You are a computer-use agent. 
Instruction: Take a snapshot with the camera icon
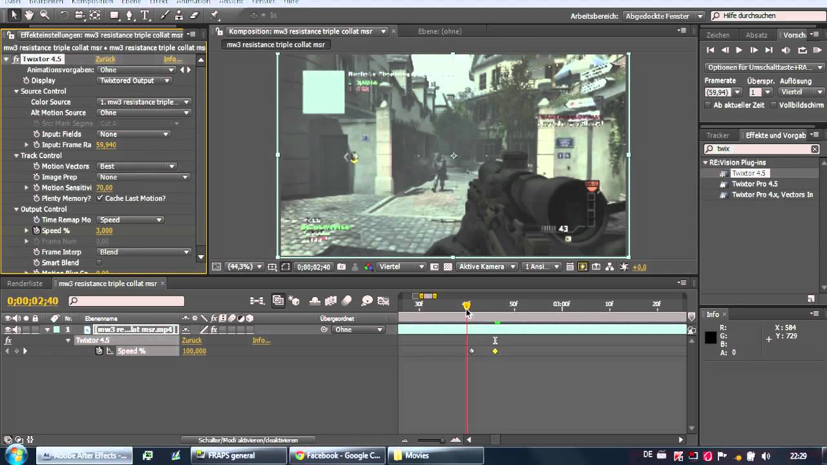point(341,266)
